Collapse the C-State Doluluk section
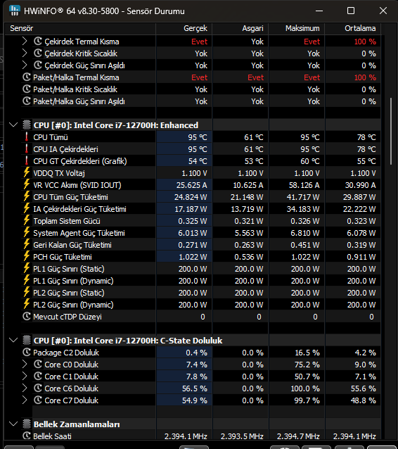The width and height of the screenshot is (398, 449). coord(13,340)
